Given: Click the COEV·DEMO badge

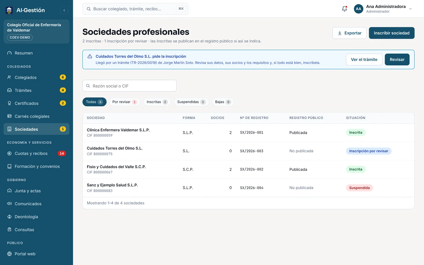Looking at the screenshot, I should click(x=20, y=37).
